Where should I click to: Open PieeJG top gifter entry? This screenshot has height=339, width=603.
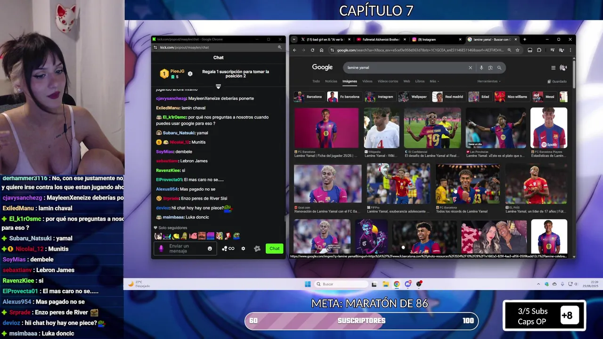coord(172,73)
